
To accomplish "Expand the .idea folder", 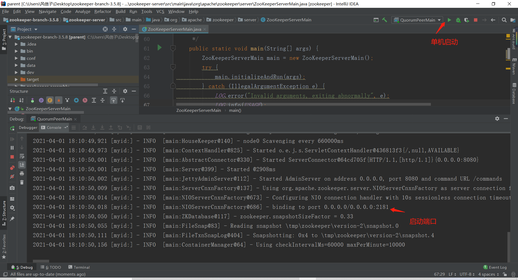I will [x=16, y=44].
